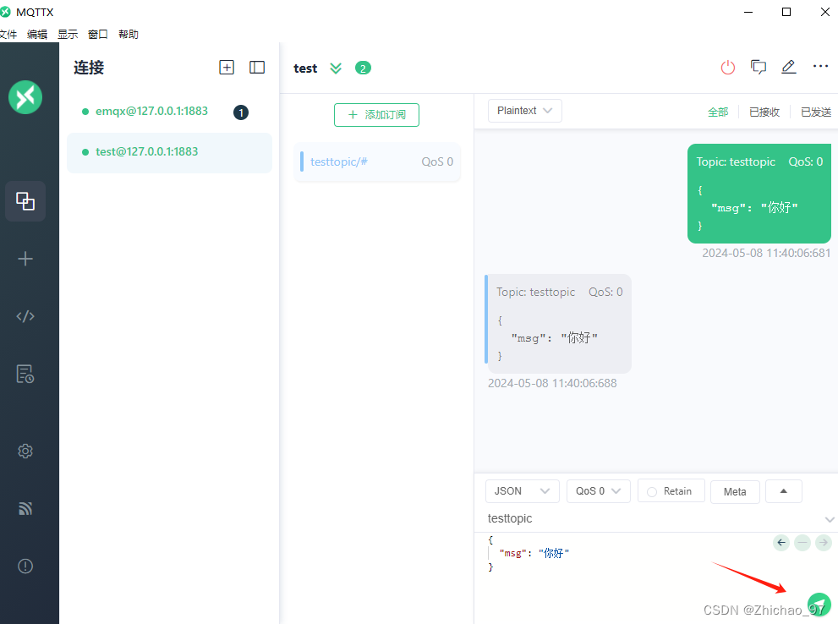The width and height of the screenshot is (838, 624).
Task: Open the 帮助 menu
Action: [x=129, y=34]
